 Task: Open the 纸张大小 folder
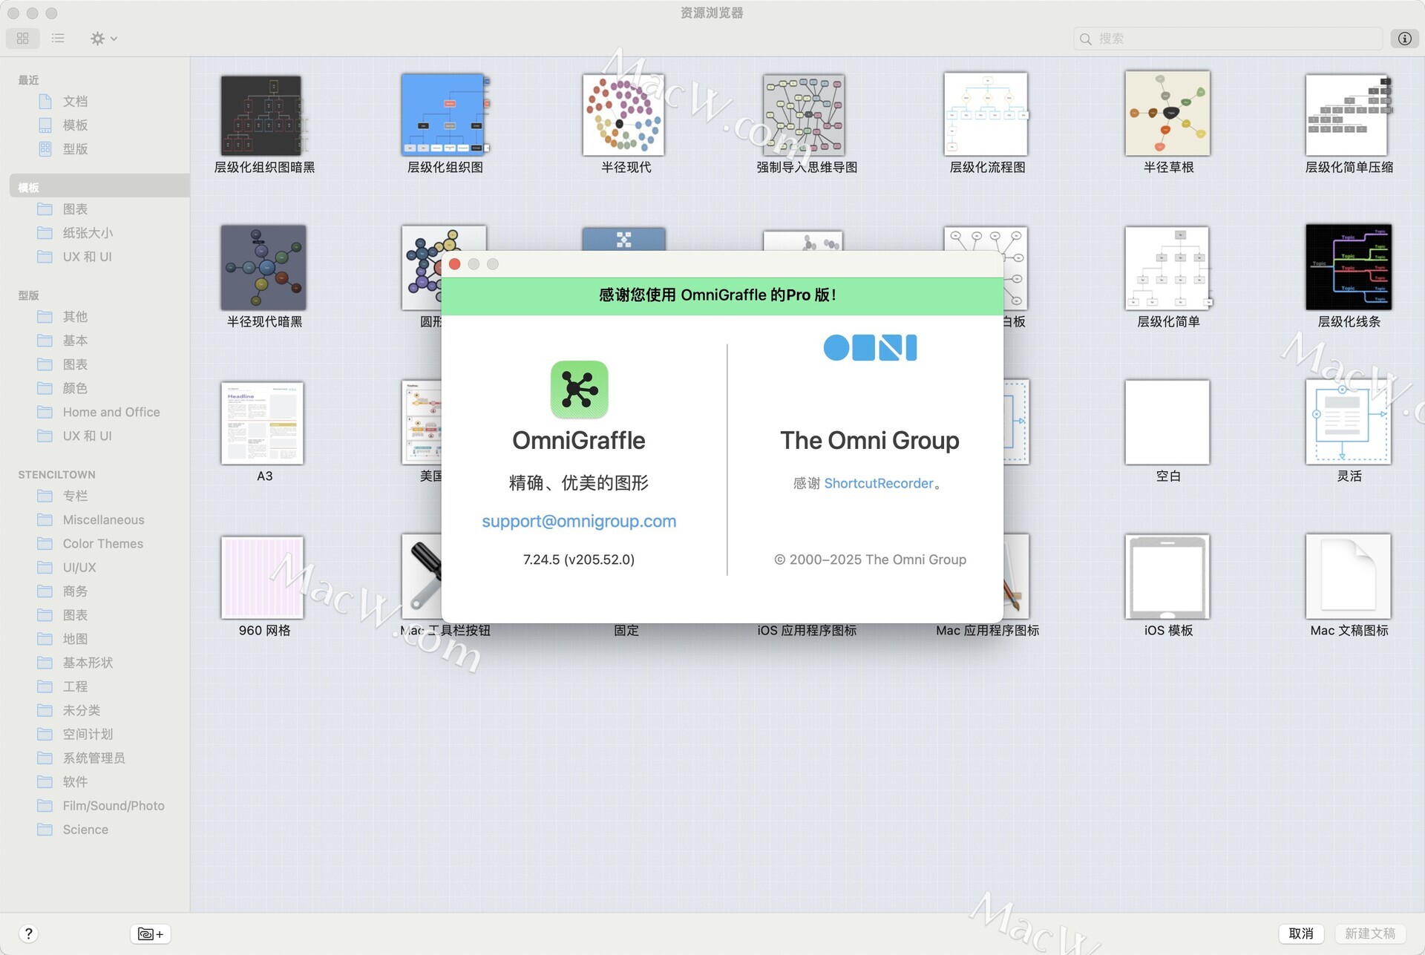[88, 233]
